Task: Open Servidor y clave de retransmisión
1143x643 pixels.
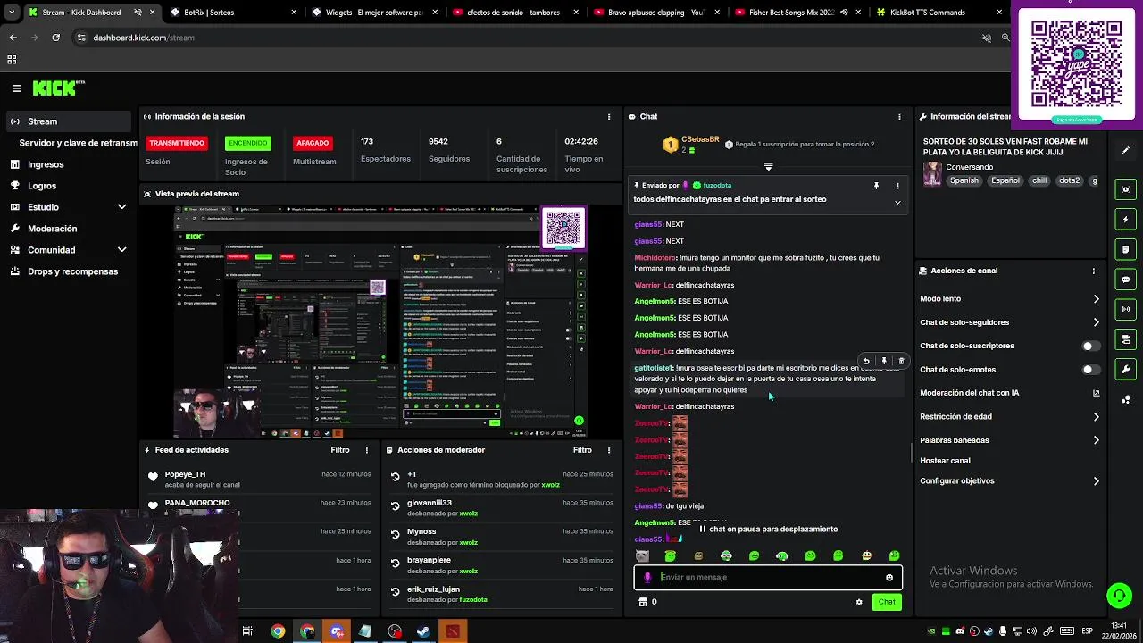Action: [x=78, y=143]
